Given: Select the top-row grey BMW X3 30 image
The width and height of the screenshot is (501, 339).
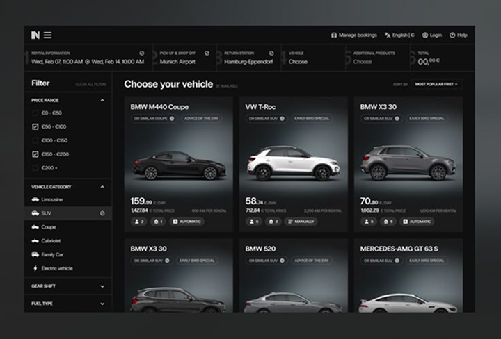Looking at the screenshot, I should pos(408,163).
